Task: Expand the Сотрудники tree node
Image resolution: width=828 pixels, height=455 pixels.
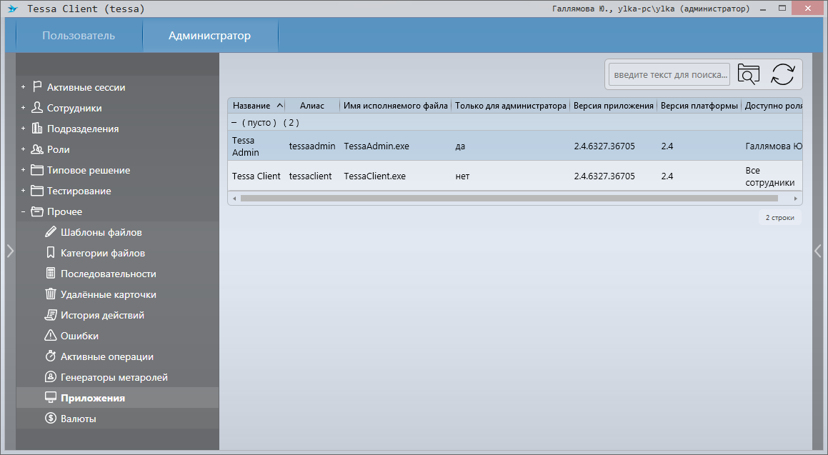Action: [x=23, y=108]
